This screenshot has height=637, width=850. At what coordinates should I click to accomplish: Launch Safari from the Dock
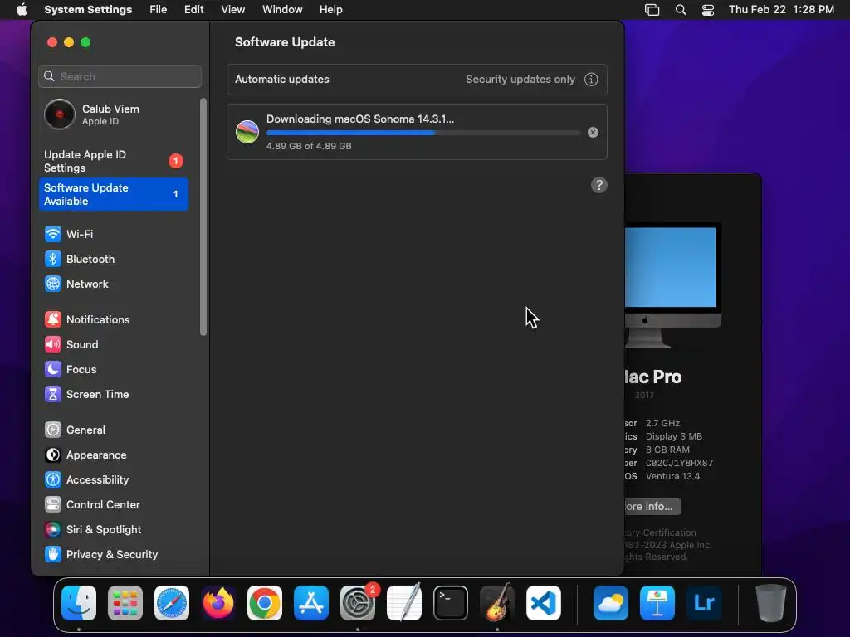click(x=172, y=603)
